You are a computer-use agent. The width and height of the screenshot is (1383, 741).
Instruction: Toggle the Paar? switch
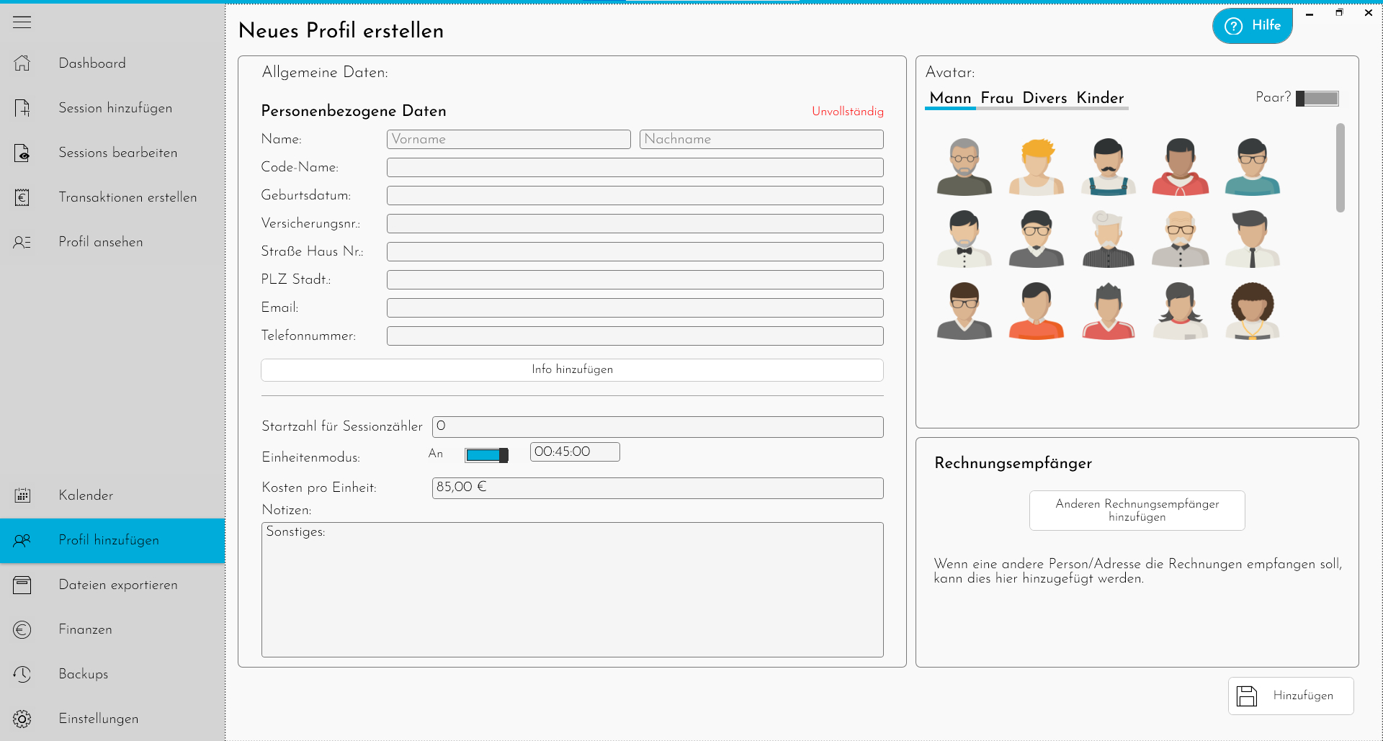[1317, 99]
